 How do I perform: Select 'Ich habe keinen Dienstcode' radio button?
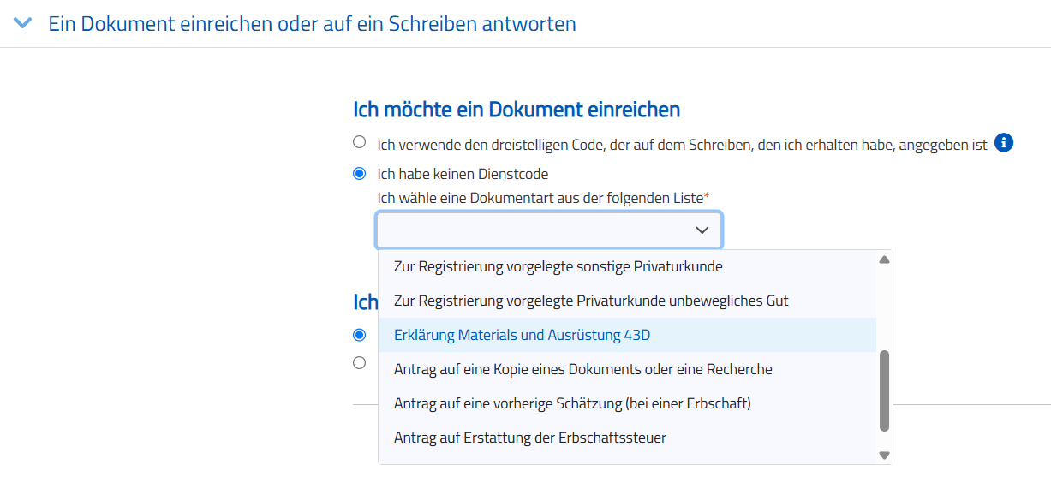(360, 174)
